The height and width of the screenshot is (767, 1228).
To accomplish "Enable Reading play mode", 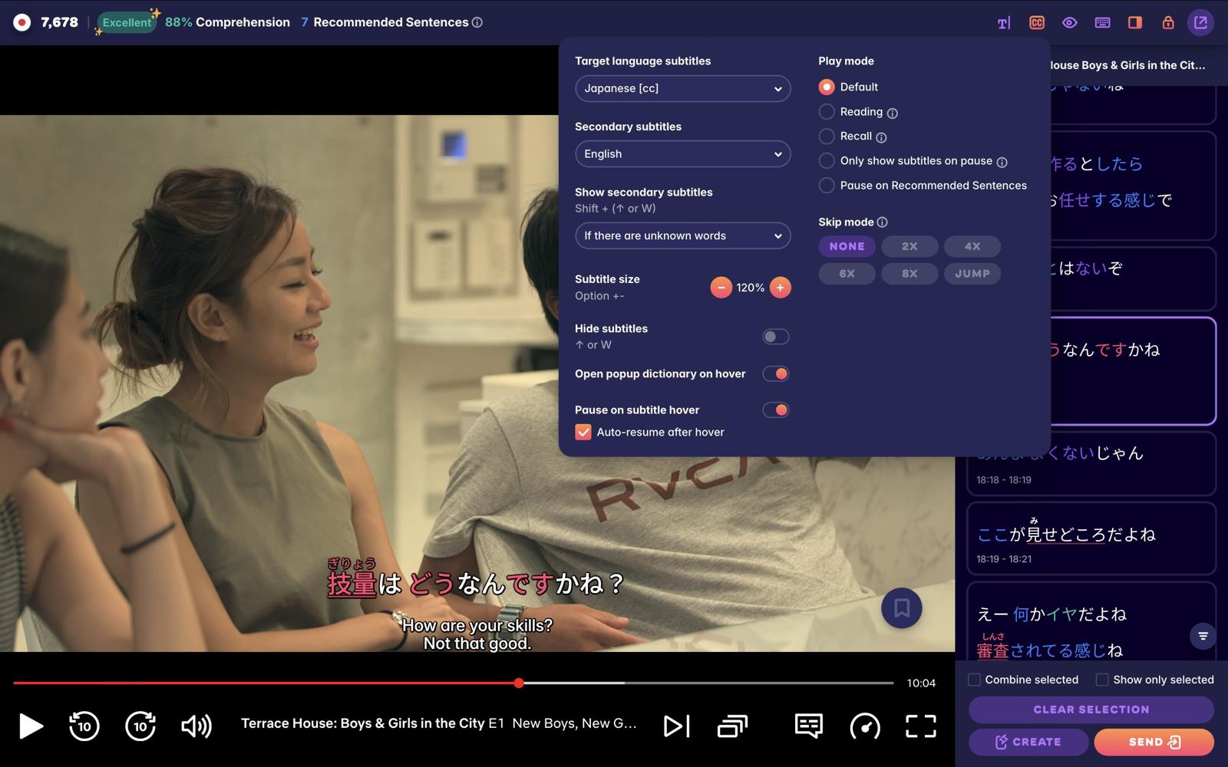I will [x=827, y=111].
